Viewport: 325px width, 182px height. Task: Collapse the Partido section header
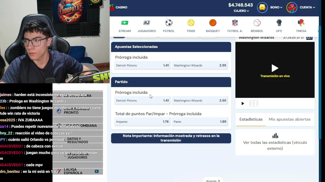click(x=171, y=82)
